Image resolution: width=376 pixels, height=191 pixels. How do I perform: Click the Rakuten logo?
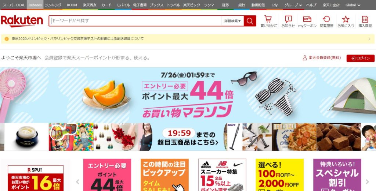tap(22, 21)
